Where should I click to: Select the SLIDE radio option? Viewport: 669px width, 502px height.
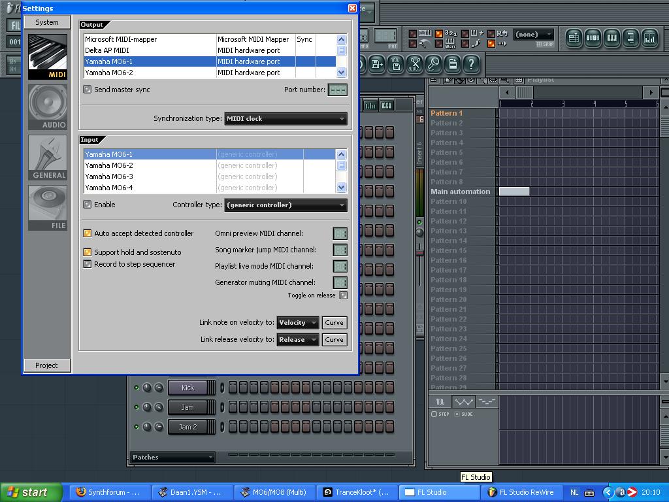pos(457,414)
